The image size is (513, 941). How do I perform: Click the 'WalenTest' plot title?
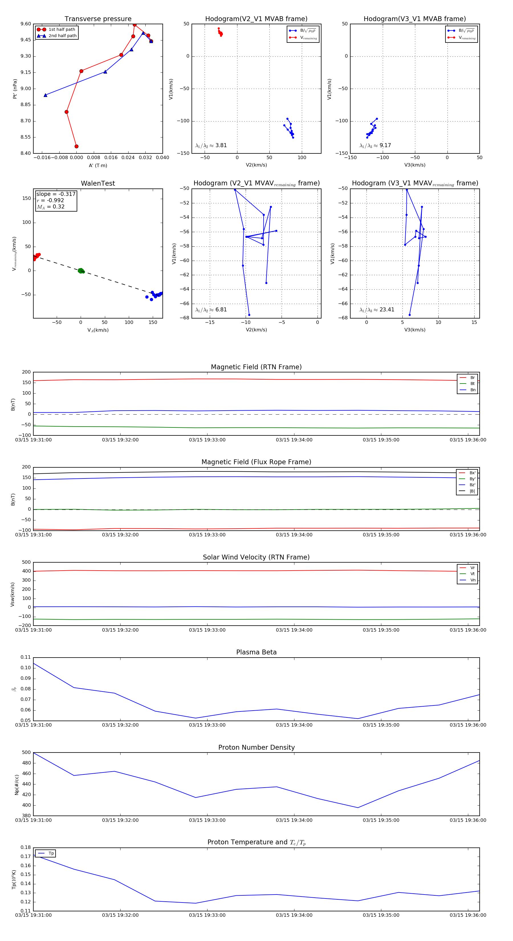98,183
